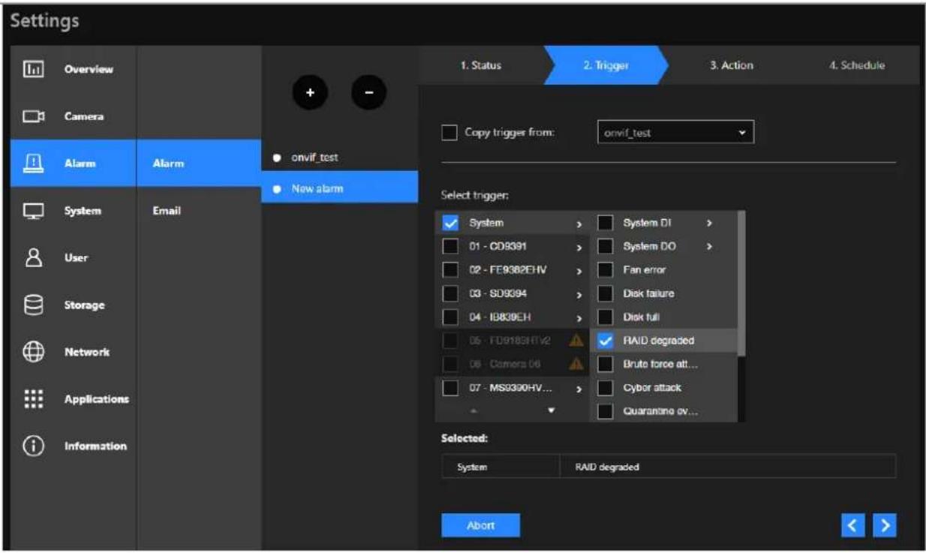Check the System DI checkbox
This screenshot has width=926, height=553.
tap(606, 223)
